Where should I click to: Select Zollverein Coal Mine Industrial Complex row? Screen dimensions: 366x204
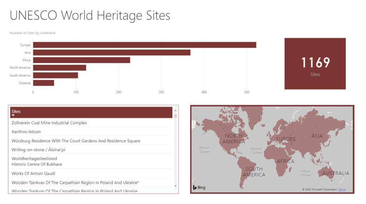(91, 123)
